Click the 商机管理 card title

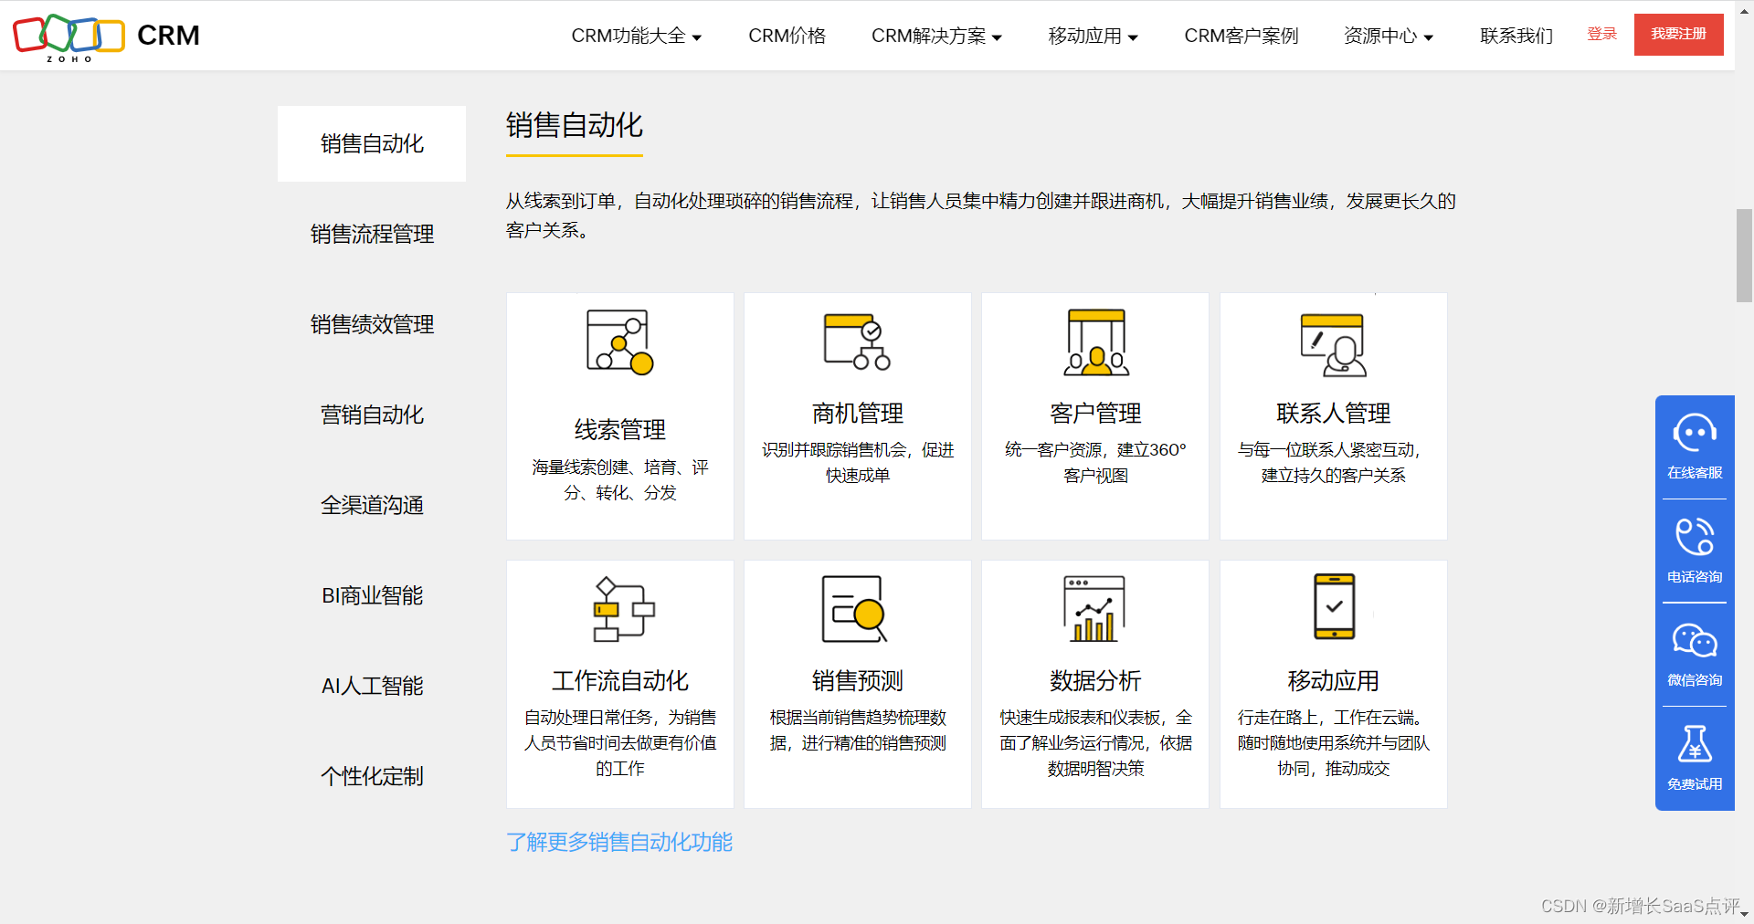pyautogui.click(x=857, y=413)
